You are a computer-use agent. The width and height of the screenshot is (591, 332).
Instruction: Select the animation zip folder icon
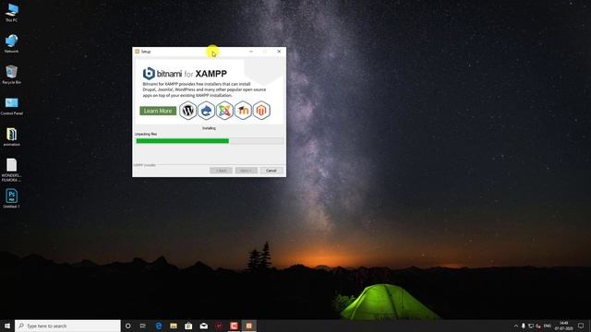[11, 137]
